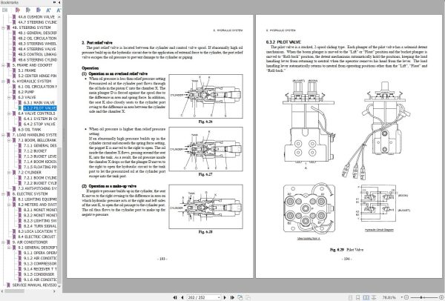Collapse the 8. ELECTRIC SYSTEM node
This screenshot has height=301, width=445.
point(3,194)
